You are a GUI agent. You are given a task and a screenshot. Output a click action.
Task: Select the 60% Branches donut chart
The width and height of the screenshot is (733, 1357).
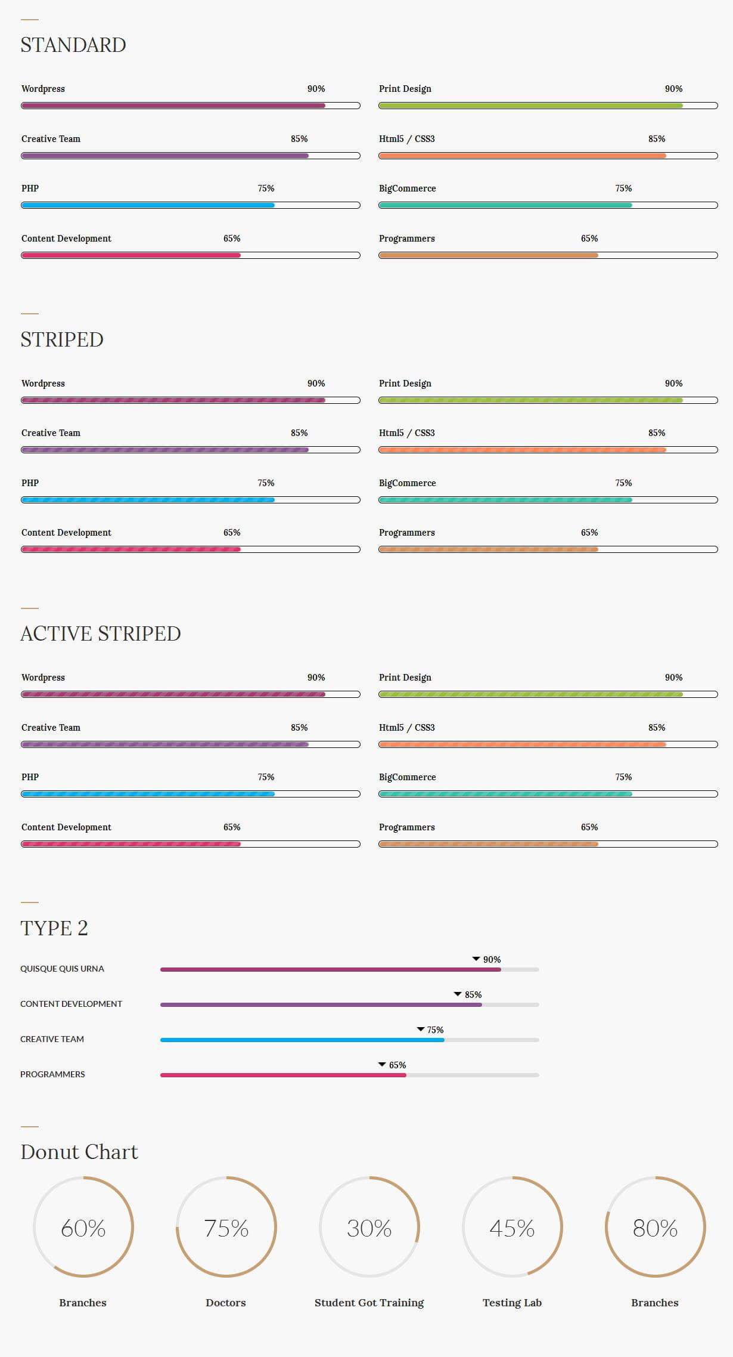click(83, 1227)
